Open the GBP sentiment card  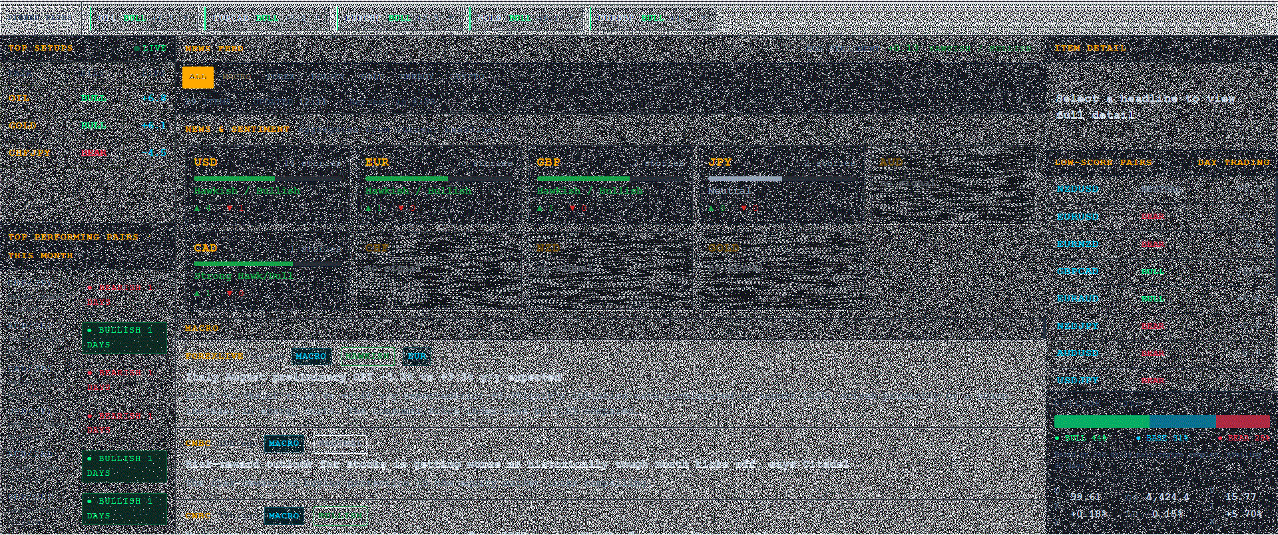pyautogui.click(x=611, y=186)
